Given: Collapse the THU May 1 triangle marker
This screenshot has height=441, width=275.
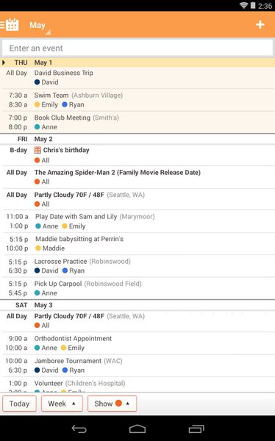Looking at the screenshot, I should pyautogui.click(x=4, y=62).
